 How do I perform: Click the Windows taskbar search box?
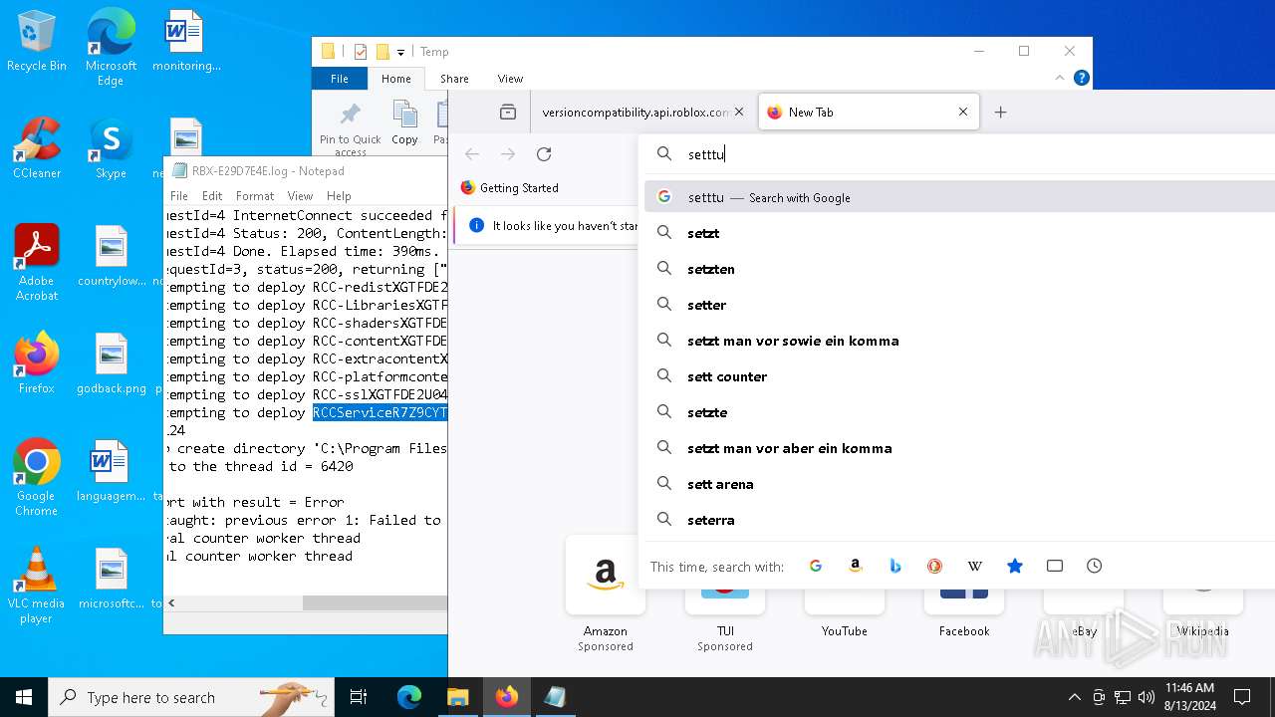pos(191,697)
